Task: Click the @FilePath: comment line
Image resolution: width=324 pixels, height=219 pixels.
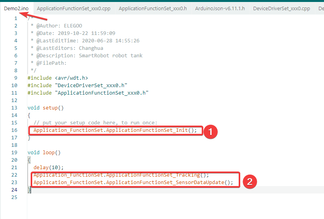Action: [x=48, y=63]
